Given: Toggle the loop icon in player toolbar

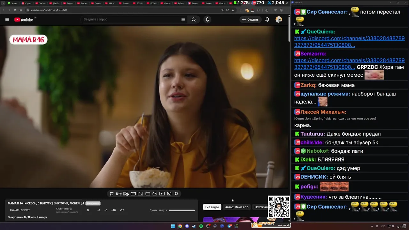Looking at the screenshot, I should [x=112, y=194].
